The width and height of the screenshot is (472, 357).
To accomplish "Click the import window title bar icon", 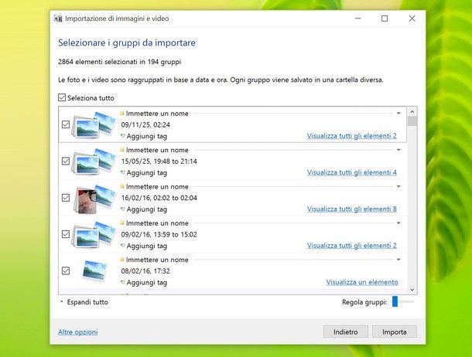I will (x=58, y=19).
